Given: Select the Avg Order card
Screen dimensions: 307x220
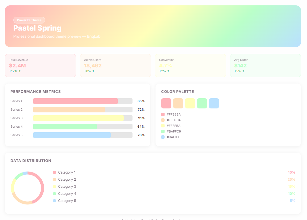Looking at the screenshot, I should [265, 65].
